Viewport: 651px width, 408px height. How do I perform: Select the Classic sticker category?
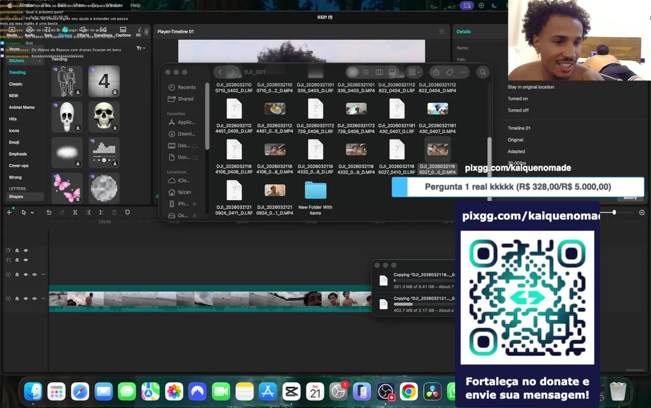16,84
